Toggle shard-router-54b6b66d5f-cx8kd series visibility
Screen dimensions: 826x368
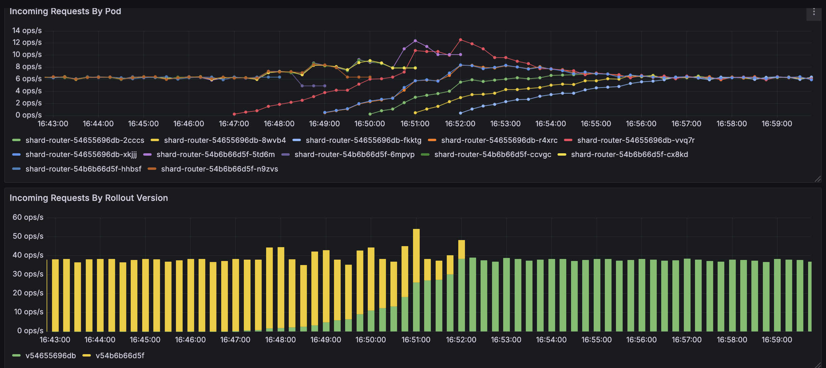coord(629,155)
